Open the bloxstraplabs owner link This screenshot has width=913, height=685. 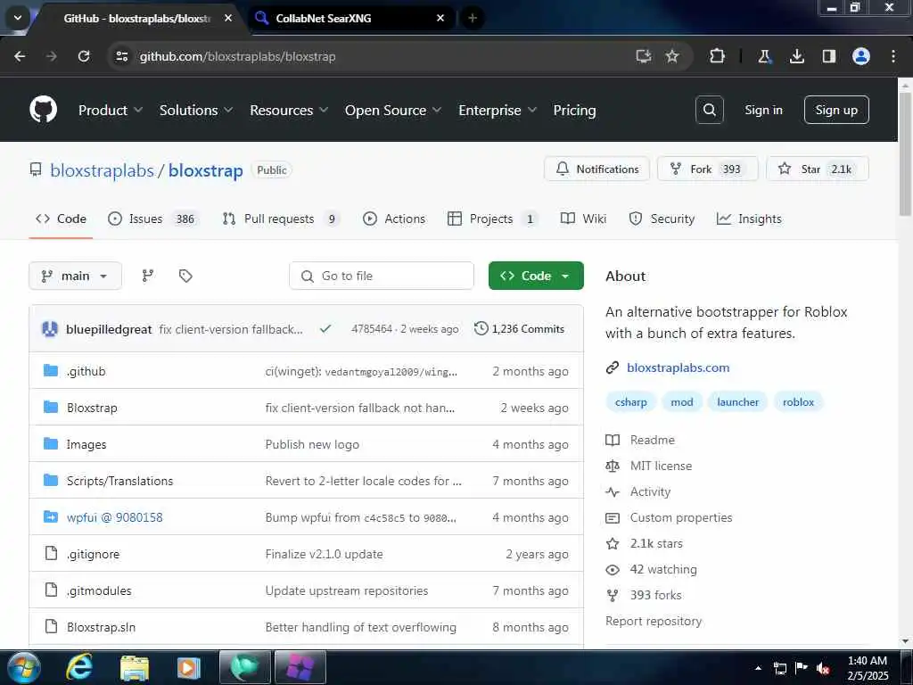tap(102, 170)
